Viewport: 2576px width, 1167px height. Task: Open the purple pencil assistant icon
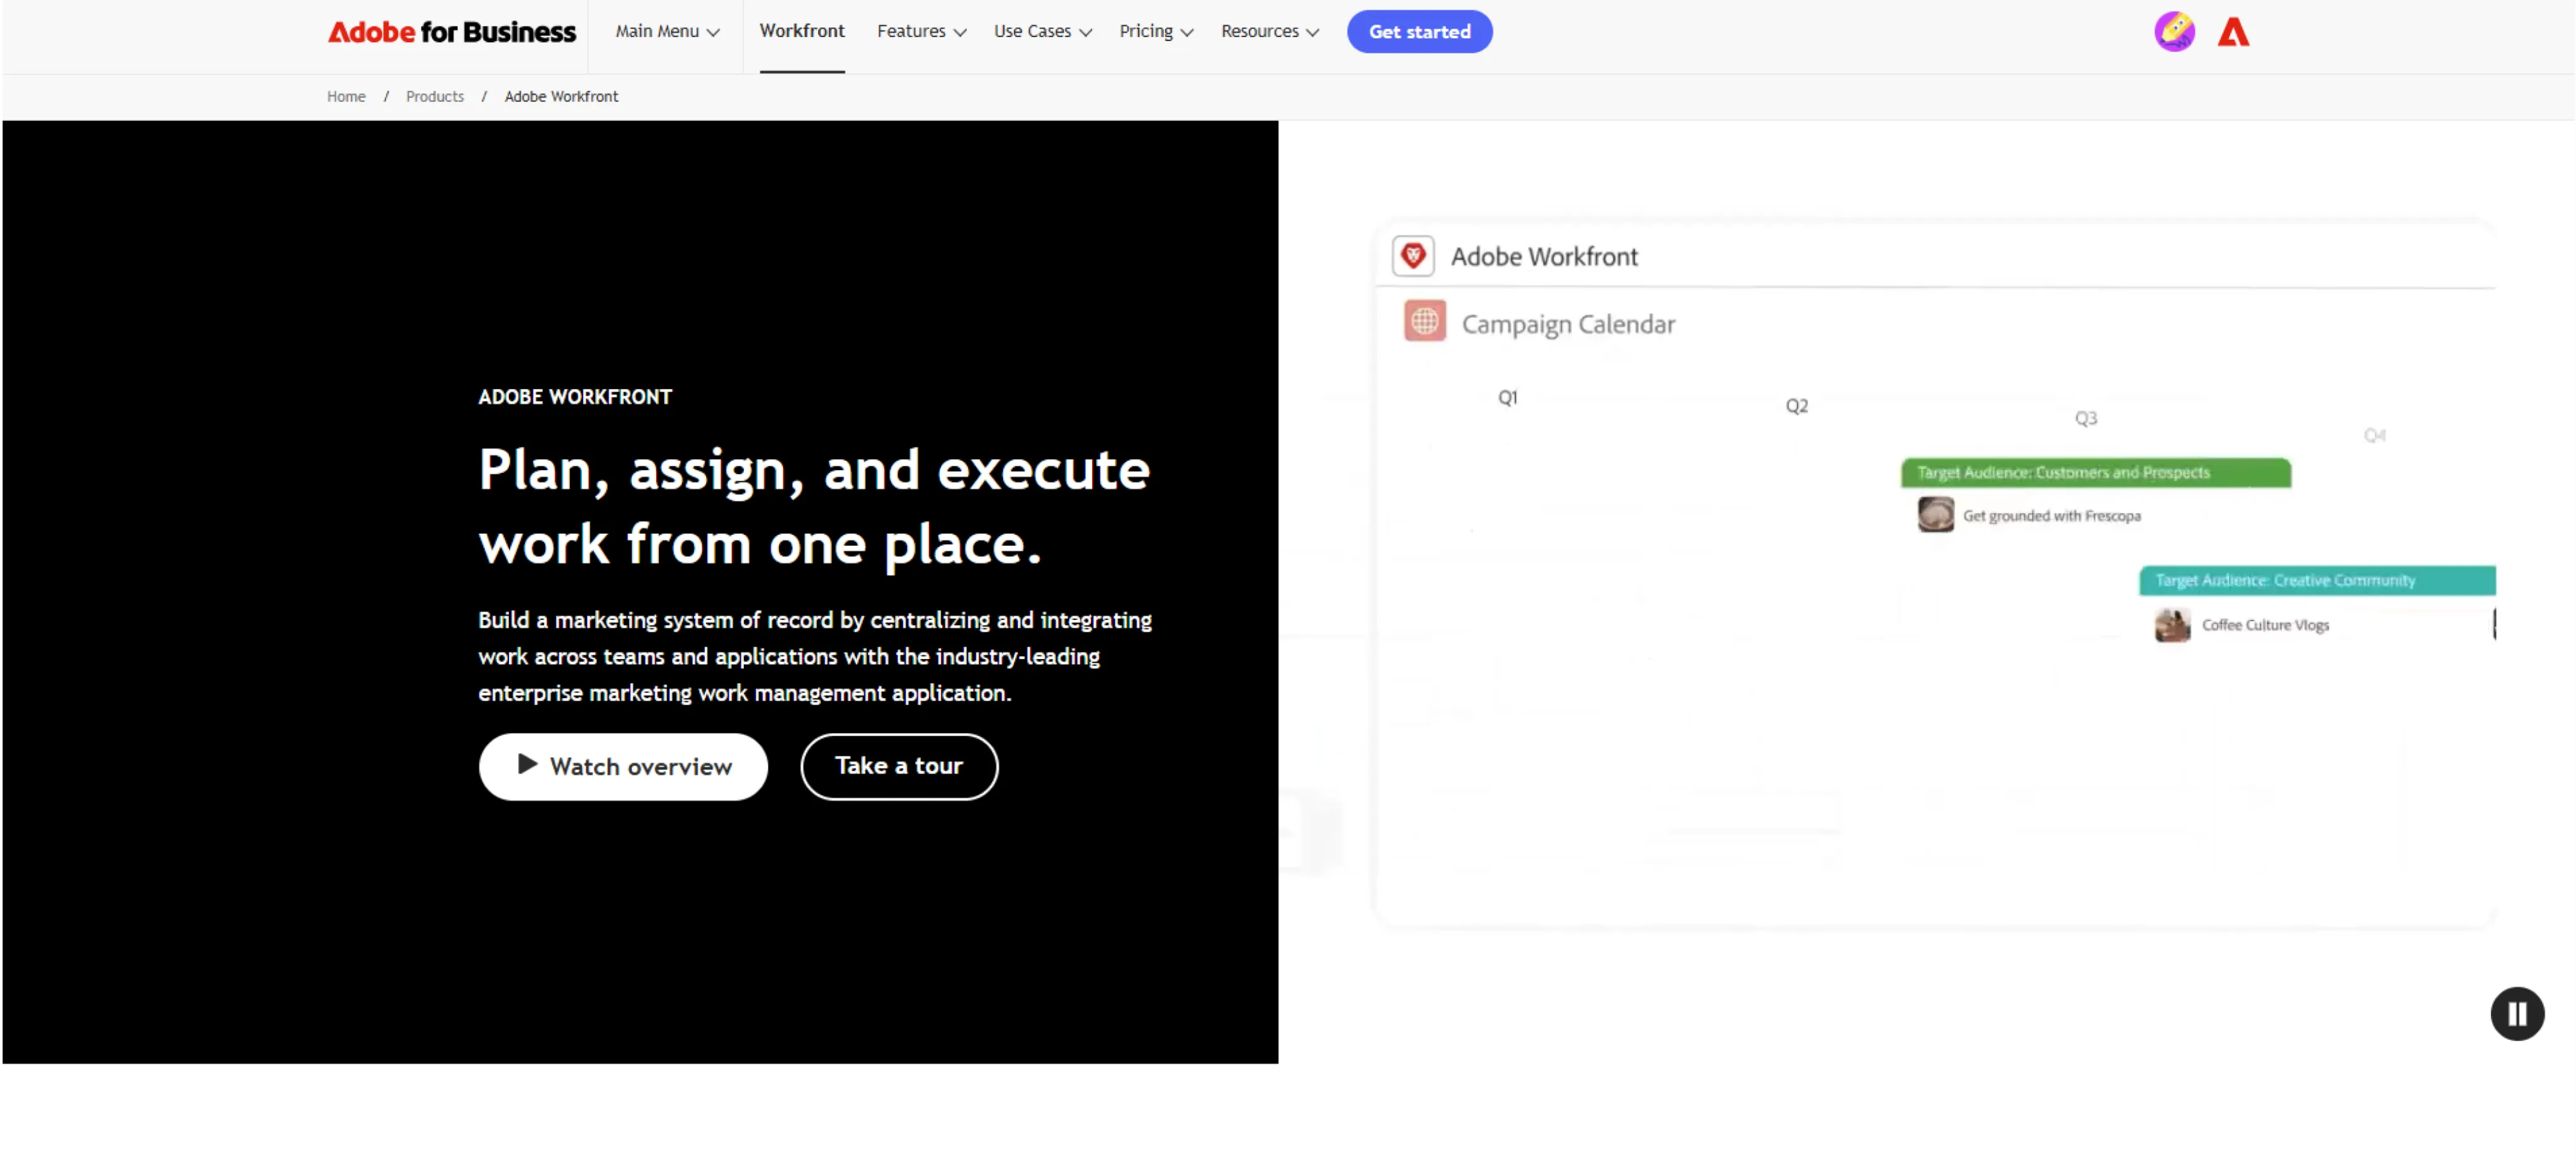pyautogui.click(x=2174, y=31)
